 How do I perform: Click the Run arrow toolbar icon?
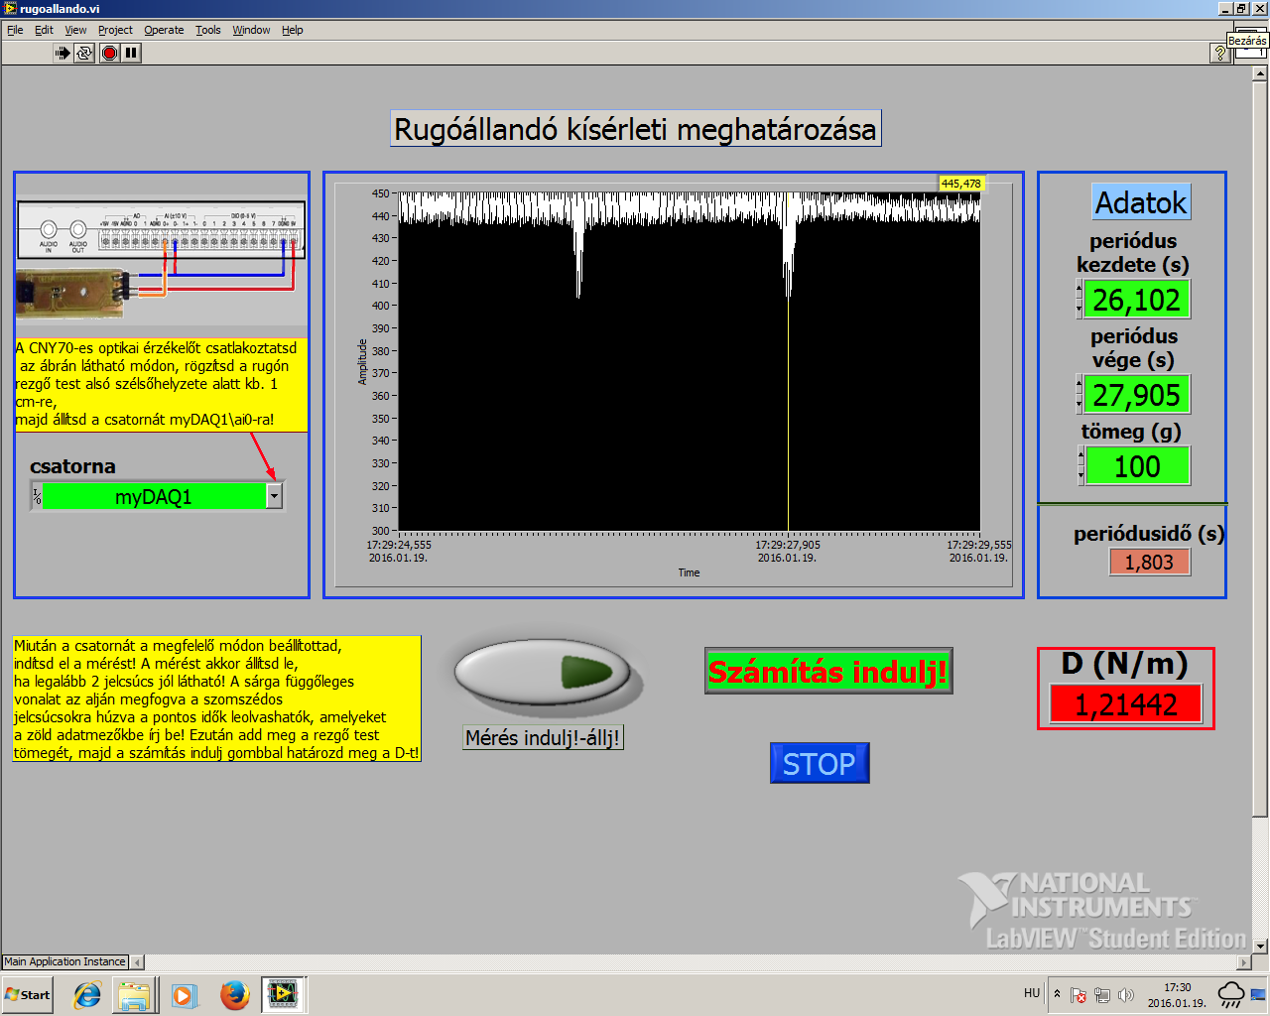(x=63, y=53)
